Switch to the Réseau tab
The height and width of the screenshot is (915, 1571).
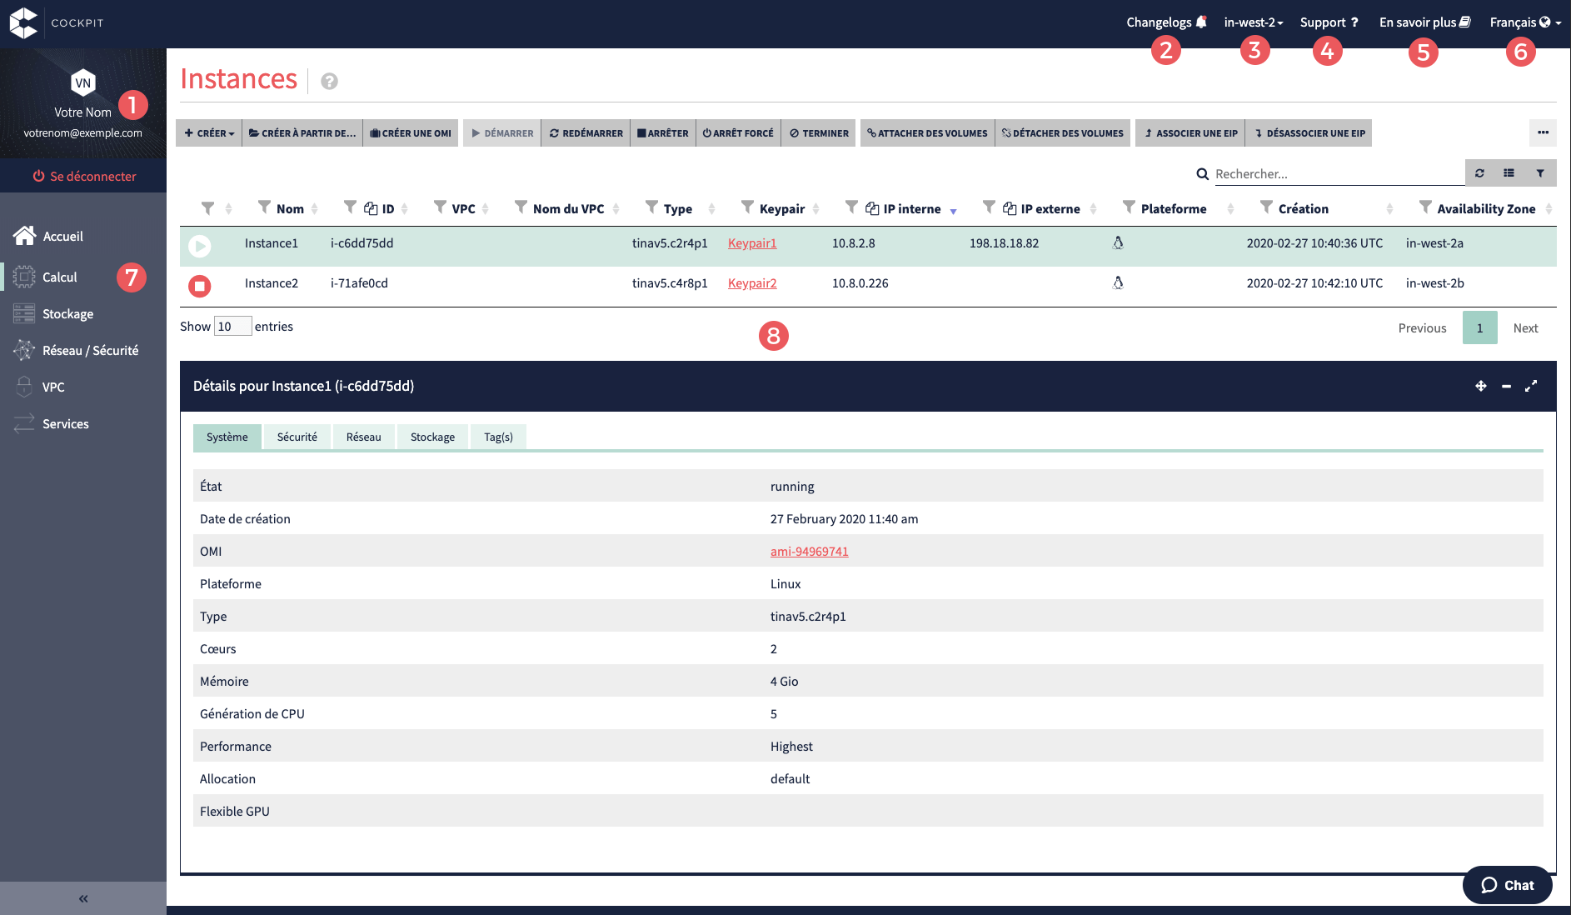(x=363, y=437)
